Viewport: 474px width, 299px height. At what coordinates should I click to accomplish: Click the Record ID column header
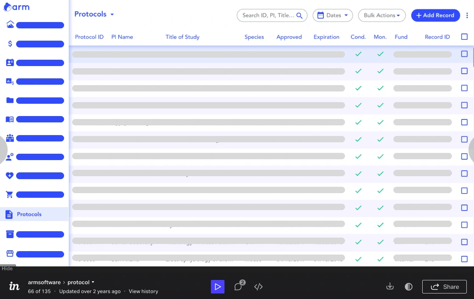[x=437, y=37]
